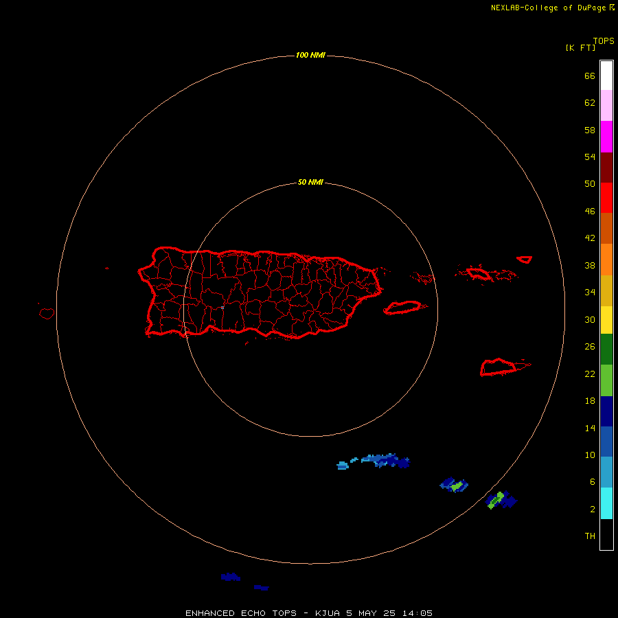Select the 10 value in the legend
Viewport: 618px width, 618px height.
pos(590,455)
